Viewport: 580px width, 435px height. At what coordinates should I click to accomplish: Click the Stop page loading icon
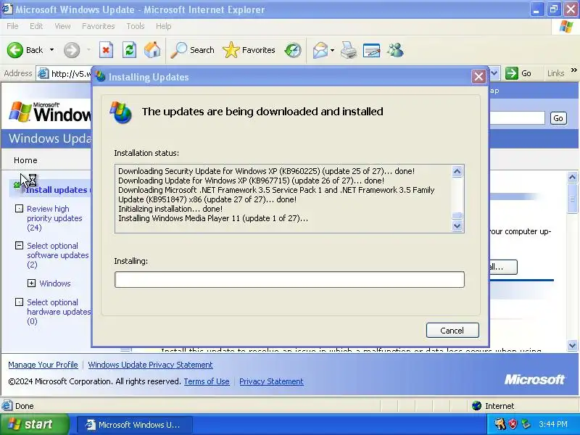[x=106, y=50]
